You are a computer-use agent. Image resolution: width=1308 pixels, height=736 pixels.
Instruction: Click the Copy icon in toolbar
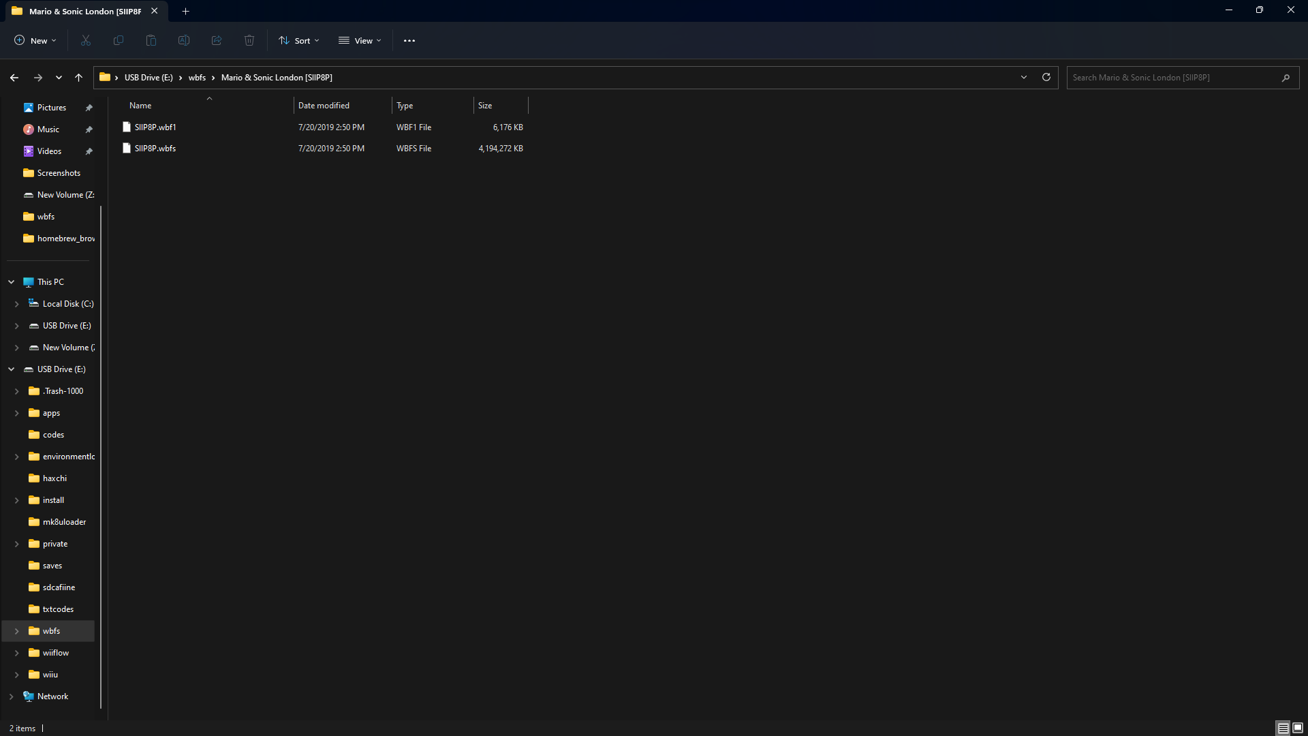(x=119, y=40)
